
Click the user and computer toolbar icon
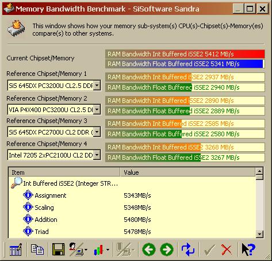(x=76, y=250)
